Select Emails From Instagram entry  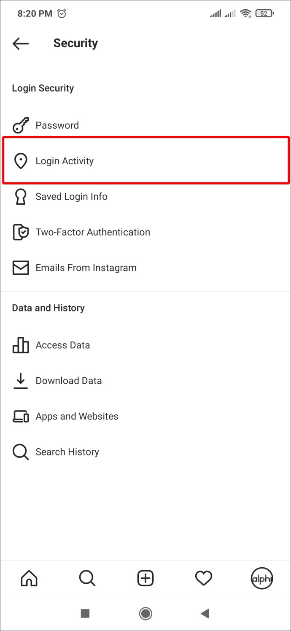tap(86, 268)
